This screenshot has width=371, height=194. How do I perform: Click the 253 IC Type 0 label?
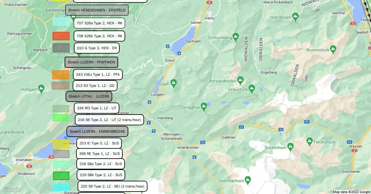(99, 143)
